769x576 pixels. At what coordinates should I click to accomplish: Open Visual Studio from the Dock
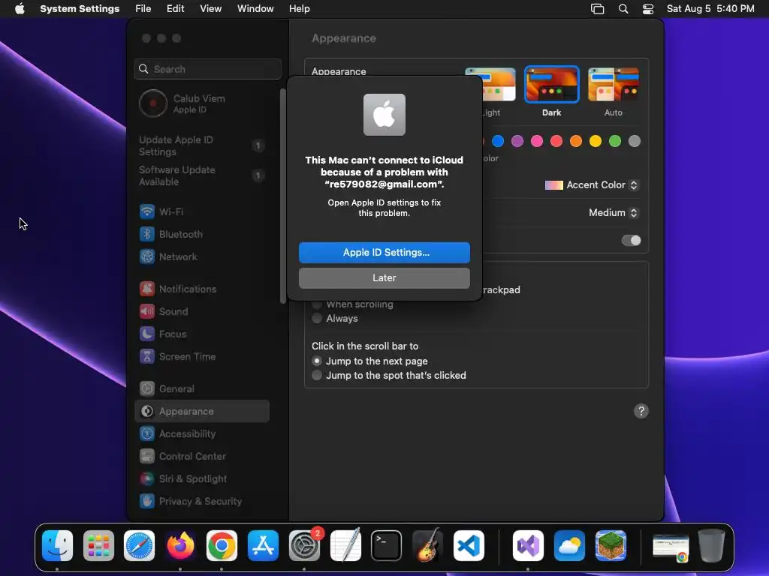coord(528,545)
